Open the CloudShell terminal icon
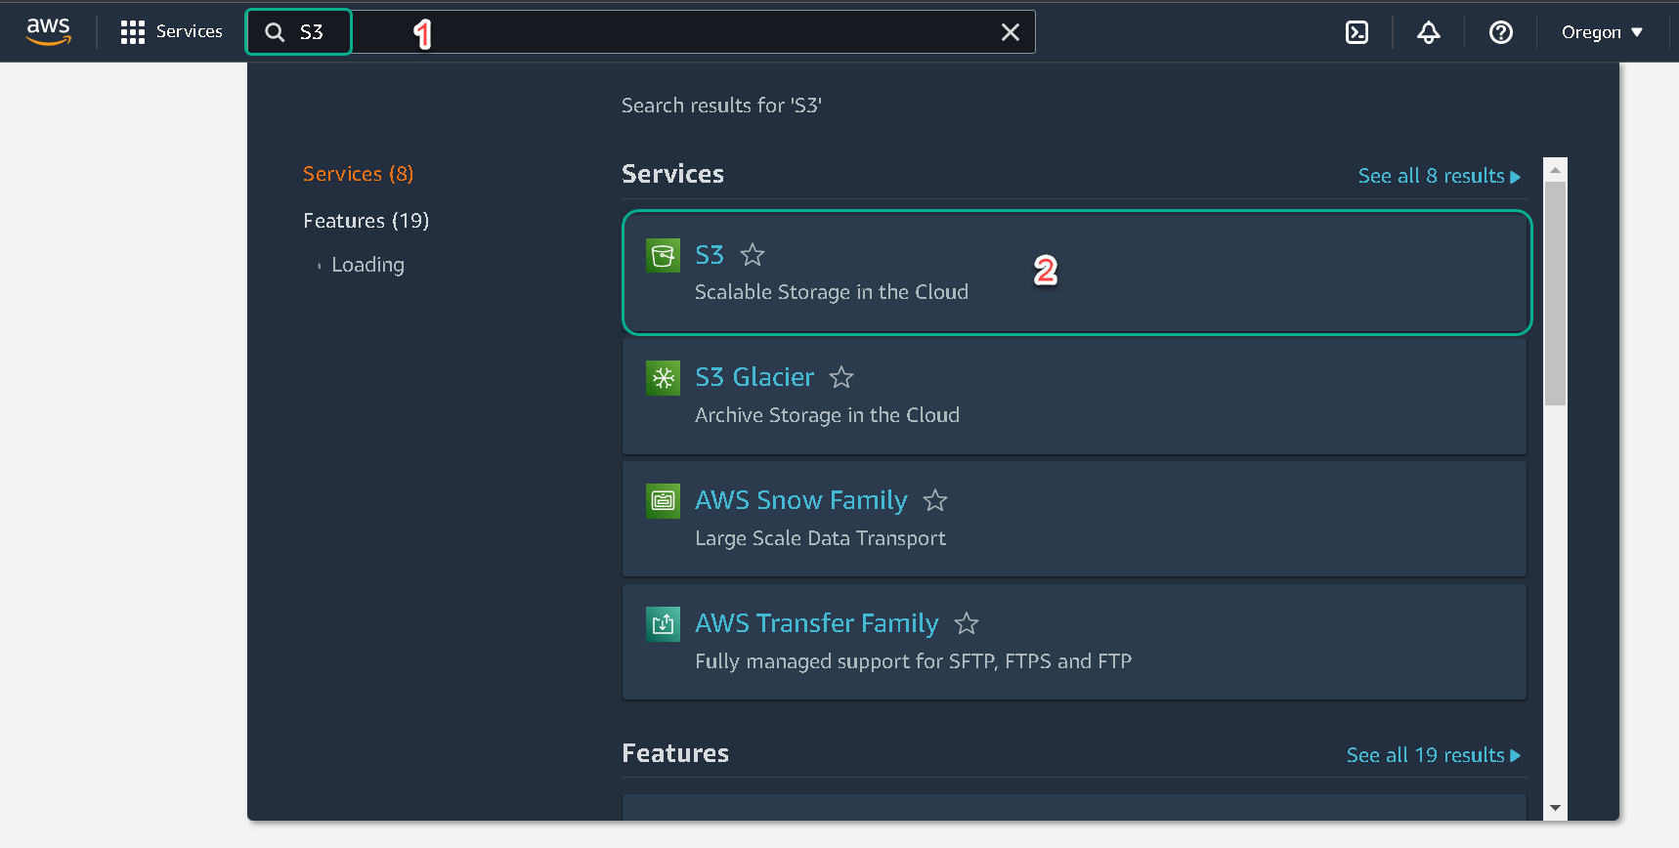1679x848 pixels. (x=1356, y=32)
